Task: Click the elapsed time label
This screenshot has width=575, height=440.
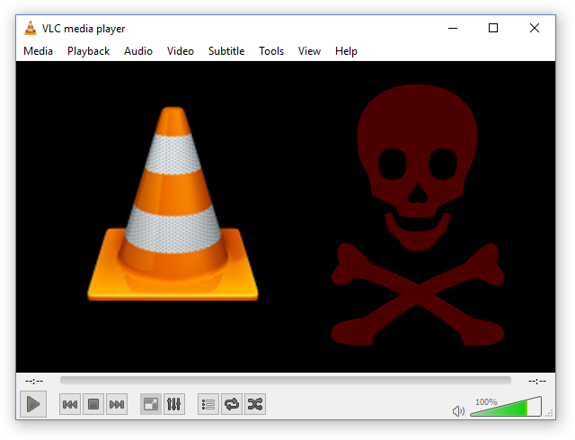Action: coord(34,382)
